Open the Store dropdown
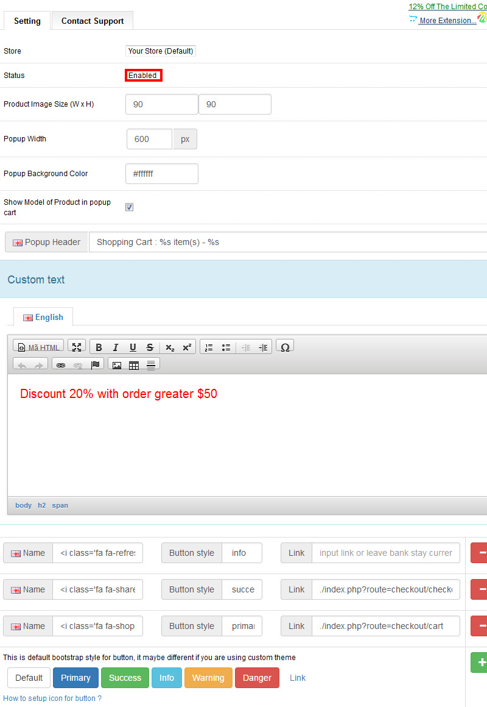The width and height of the screenshot is (487, 707). [x=161, y=51]
